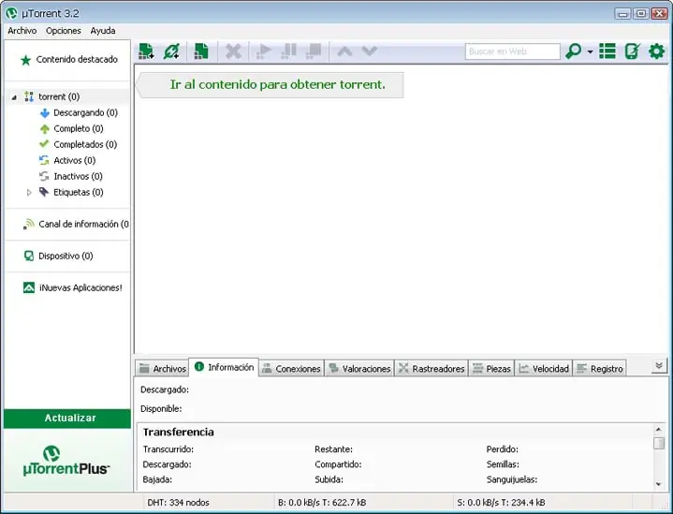
Task: Open the Opciones menu
Action: [x=64, y=31]
